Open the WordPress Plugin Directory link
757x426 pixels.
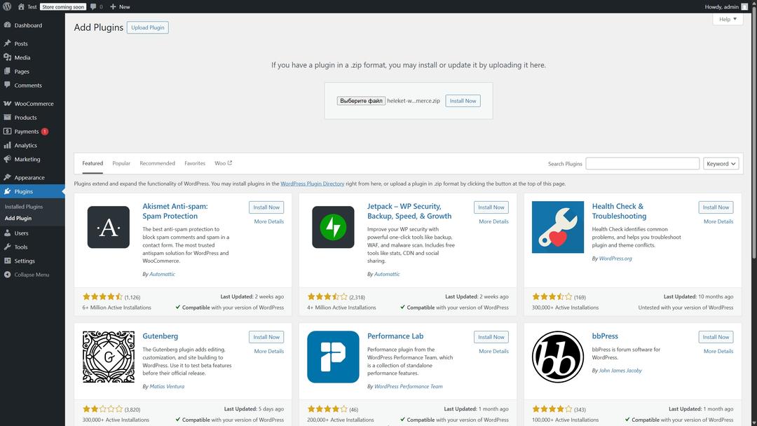point(312,184)
